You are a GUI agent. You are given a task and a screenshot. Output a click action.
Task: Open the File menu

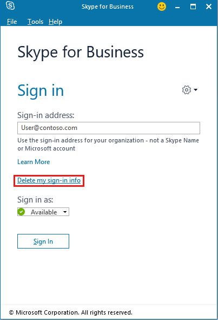(x=12, y=22)
